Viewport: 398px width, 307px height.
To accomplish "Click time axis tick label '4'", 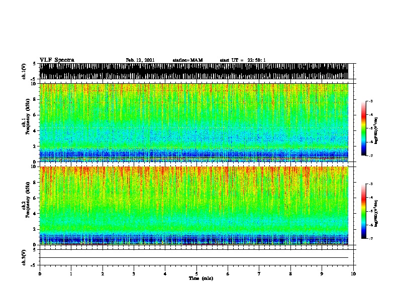I will coord(165,274).
